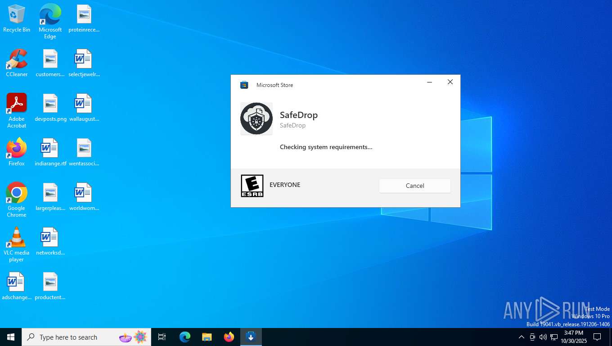Image resolution: width=612 pixels, height=346 pixels.
Task: Click the ESRB Everyone rating badge
Action: [252, 186]
